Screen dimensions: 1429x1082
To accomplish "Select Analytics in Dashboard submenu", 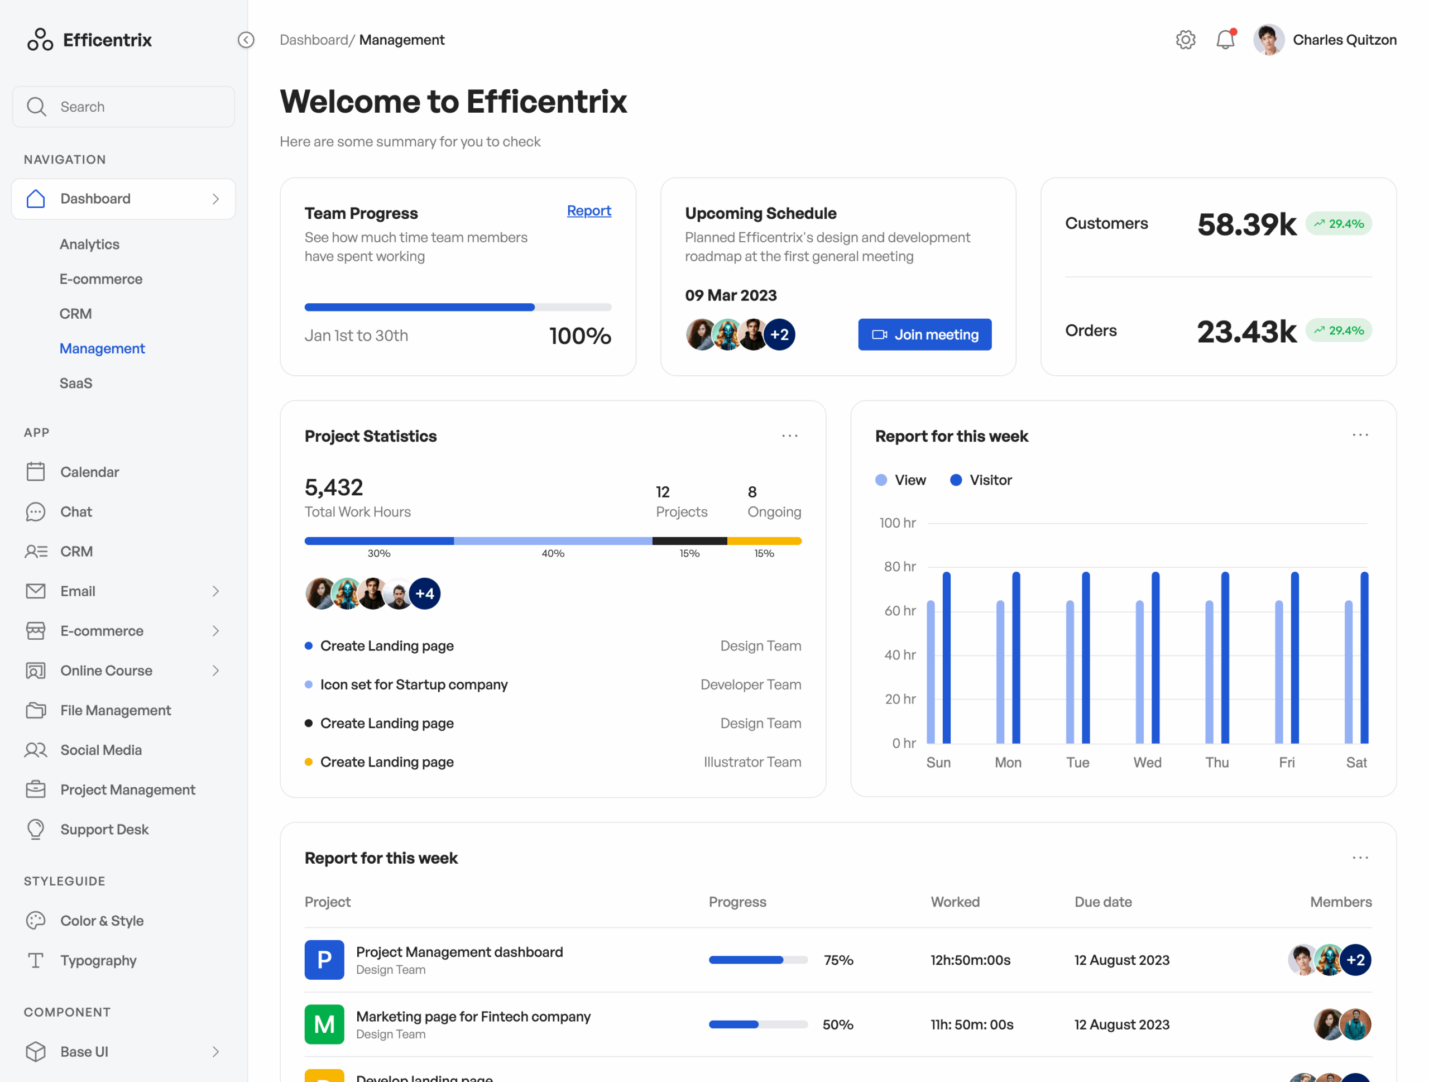I will tap(89, 244).
